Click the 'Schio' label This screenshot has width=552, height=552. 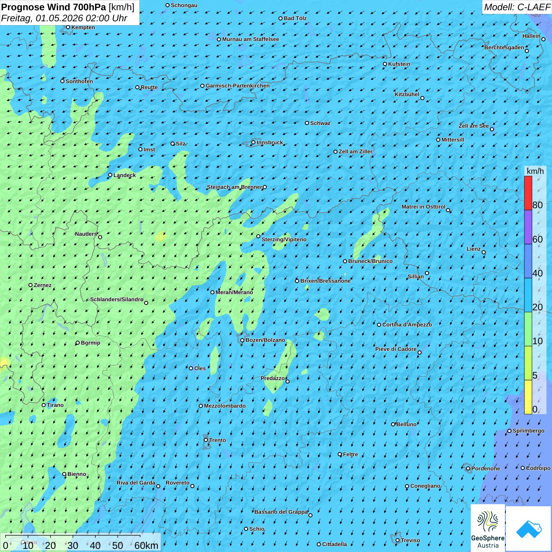pos(257,529)
